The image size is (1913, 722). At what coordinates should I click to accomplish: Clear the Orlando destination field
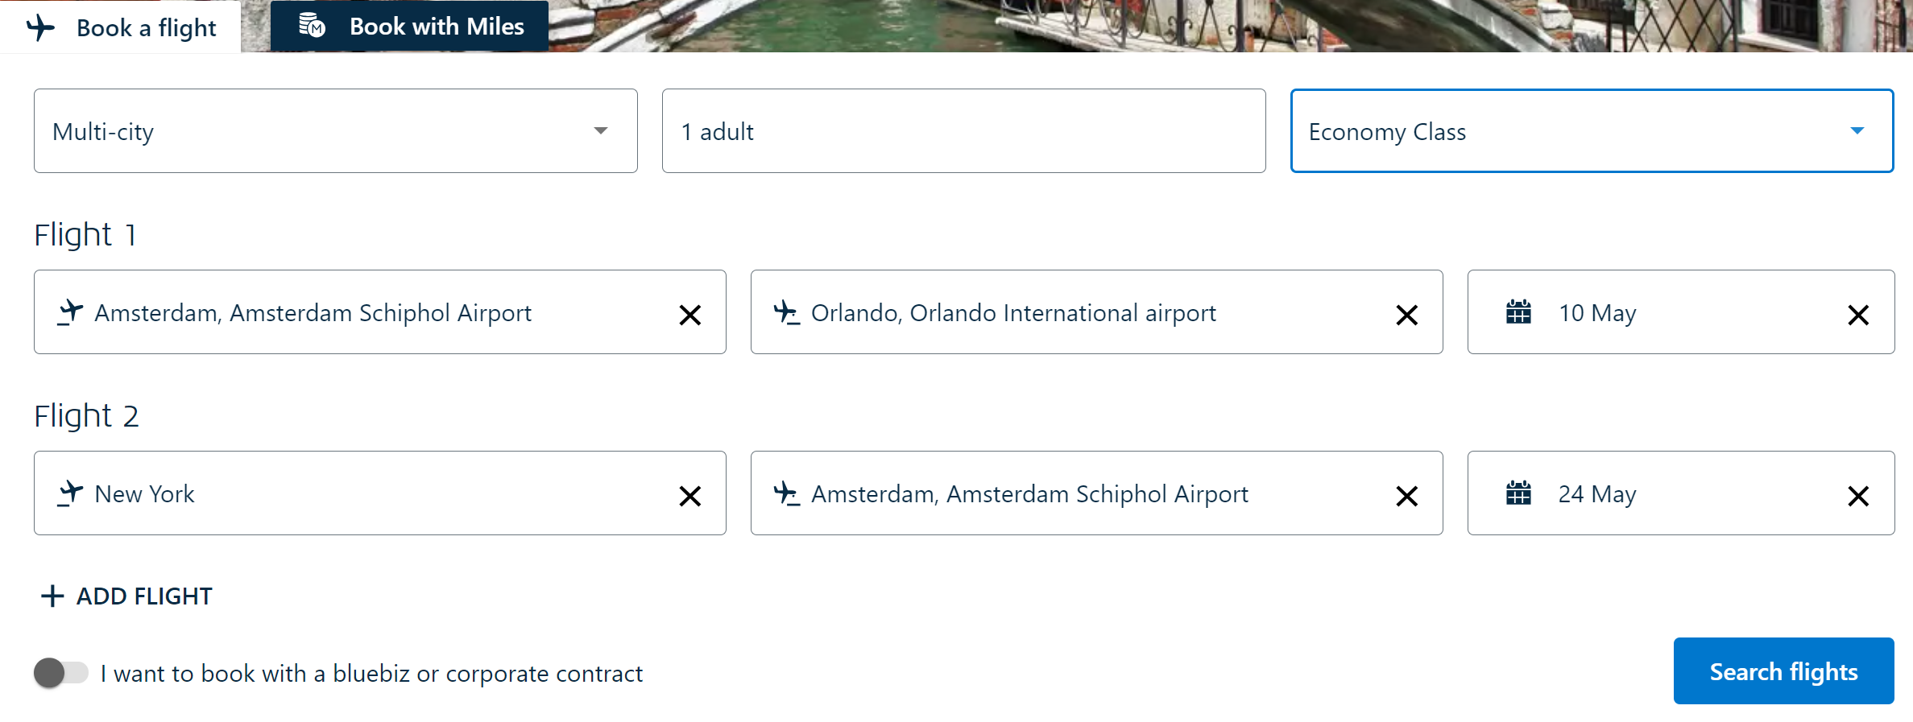pos(1406,315)
